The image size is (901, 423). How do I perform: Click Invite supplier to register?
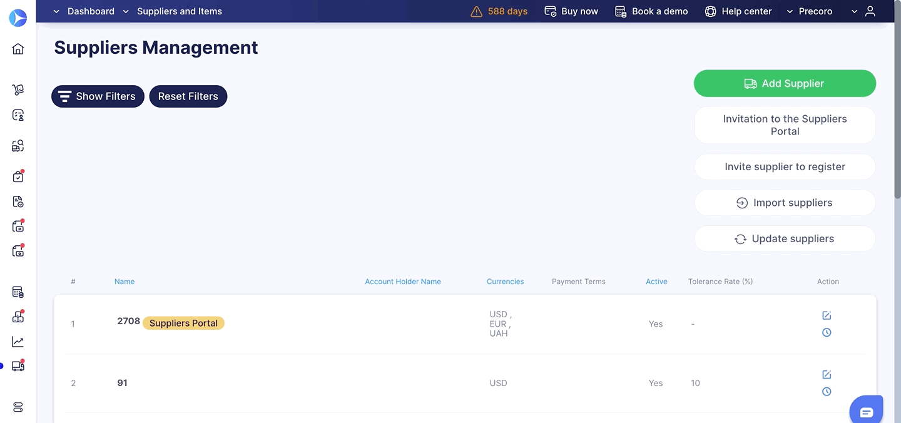click(785, 167)
